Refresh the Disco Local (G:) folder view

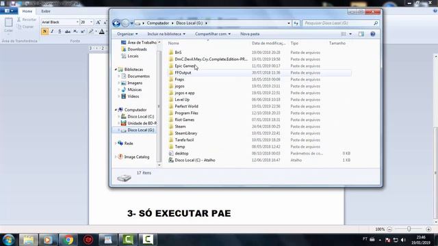pos(296,23)
